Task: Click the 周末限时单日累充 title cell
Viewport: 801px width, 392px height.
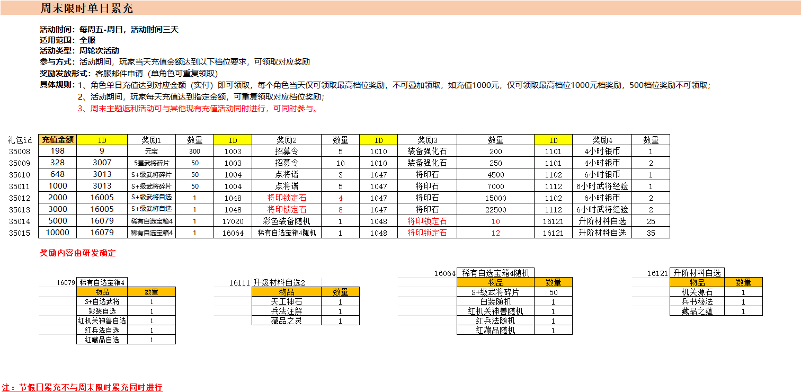Action: [x=87, y=8]
